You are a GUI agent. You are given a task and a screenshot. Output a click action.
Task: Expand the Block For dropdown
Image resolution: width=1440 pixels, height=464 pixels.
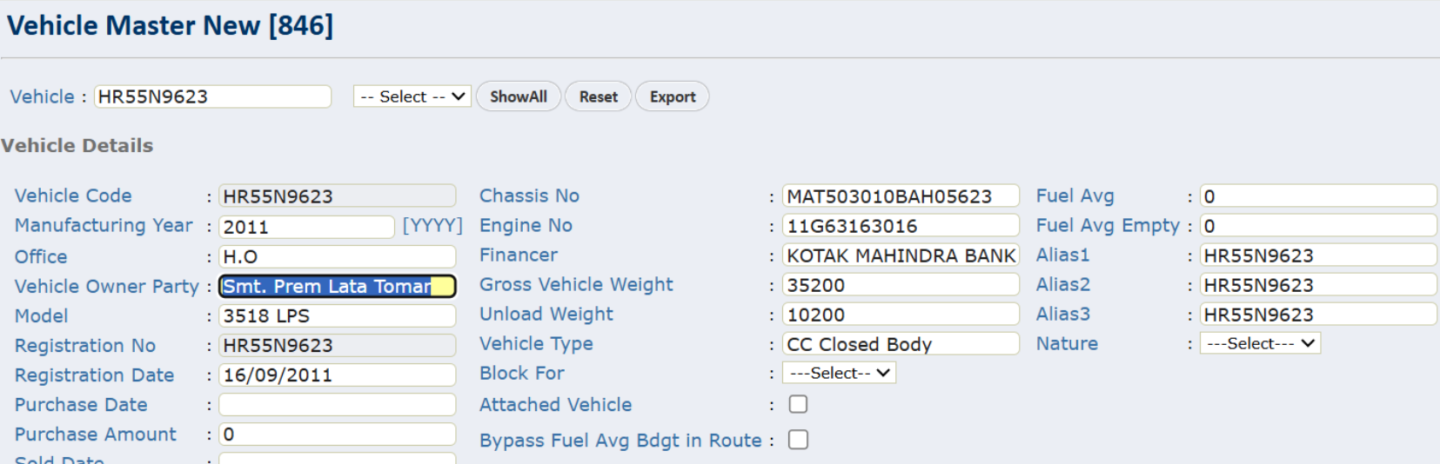839,373
